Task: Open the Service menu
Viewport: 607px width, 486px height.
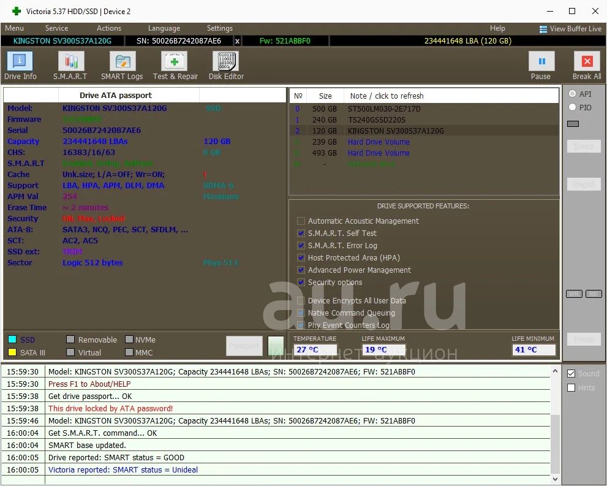Action: coord(56,28)
